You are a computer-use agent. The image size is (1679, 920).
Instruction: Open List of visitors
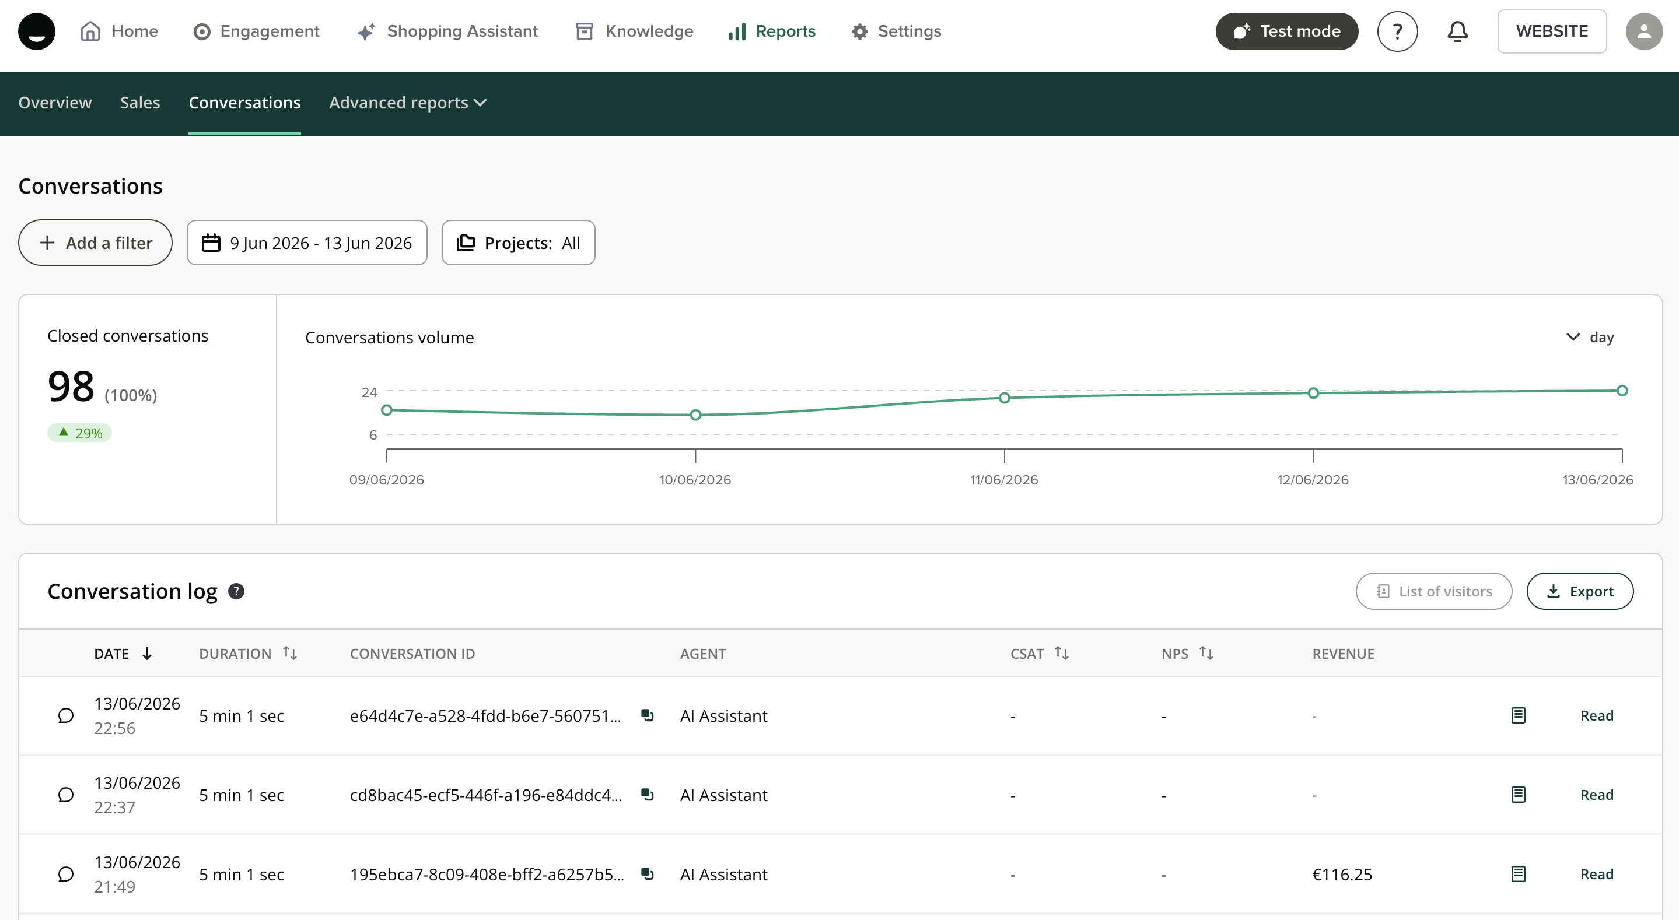[1434, 591]
